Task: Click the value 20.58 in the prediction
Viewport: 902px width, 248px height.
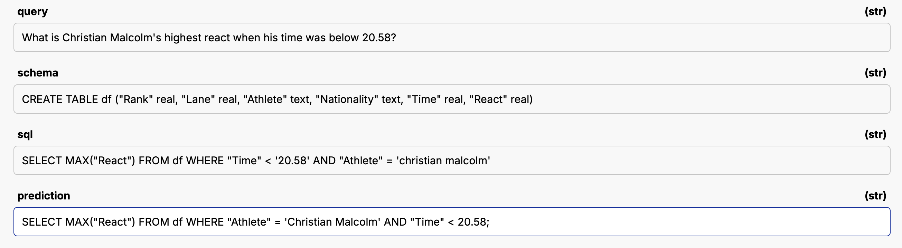Action: click(x=473, y=221)
